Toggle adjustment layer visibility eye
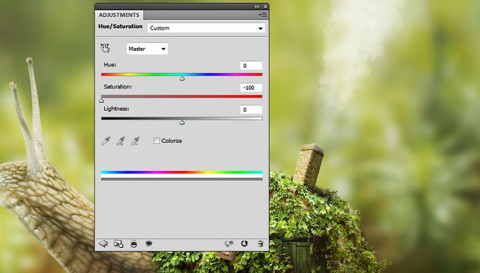The image size is (480, 273). (x=148, y=243)
